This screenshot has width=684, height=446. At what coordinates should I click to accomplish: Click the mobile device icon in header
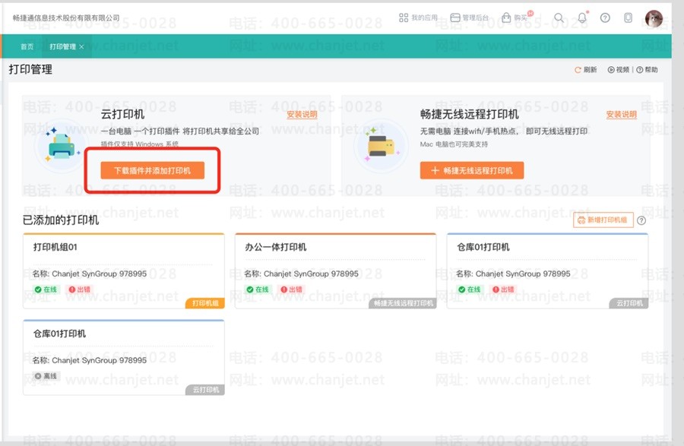pyautogui.click(x=629, y=18)
